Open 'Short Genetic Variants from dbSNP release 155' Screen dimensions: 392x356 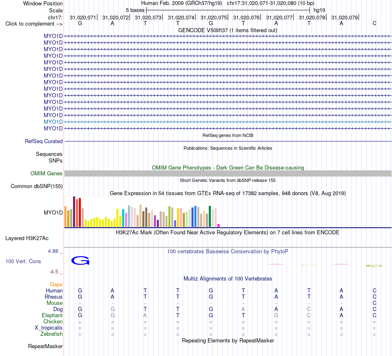point(228,180)
